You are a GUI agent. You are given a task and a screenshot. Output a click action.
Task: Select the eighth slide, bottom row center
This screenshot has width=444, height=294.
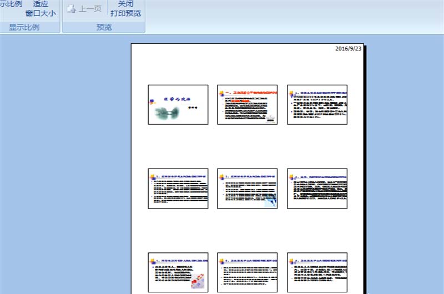(247, 272)
